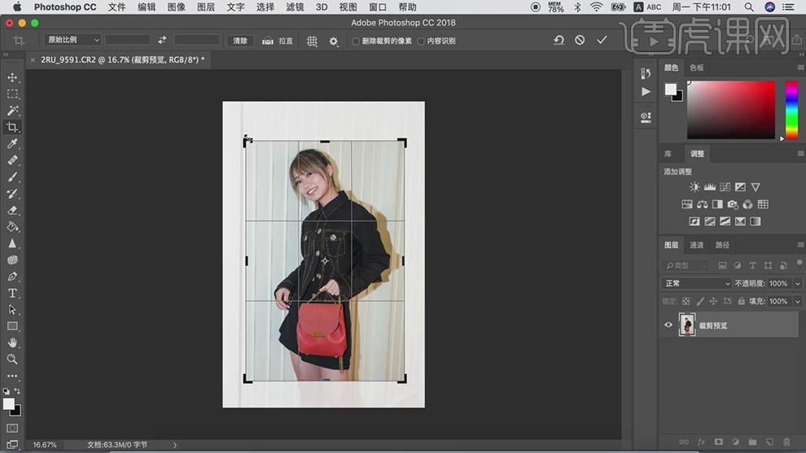Click the fx layer style button
The image size is (806, 453).
pyautogui.click(x=701, y=442)
